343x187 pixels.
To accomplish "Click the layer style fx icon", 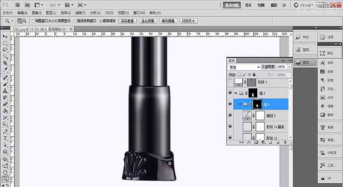I will coord(249,142).
